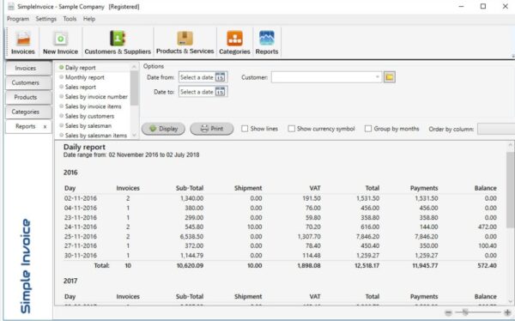Open calendar picker for Date to
Screen dimensions: 515x321
(x=220, y=92)
